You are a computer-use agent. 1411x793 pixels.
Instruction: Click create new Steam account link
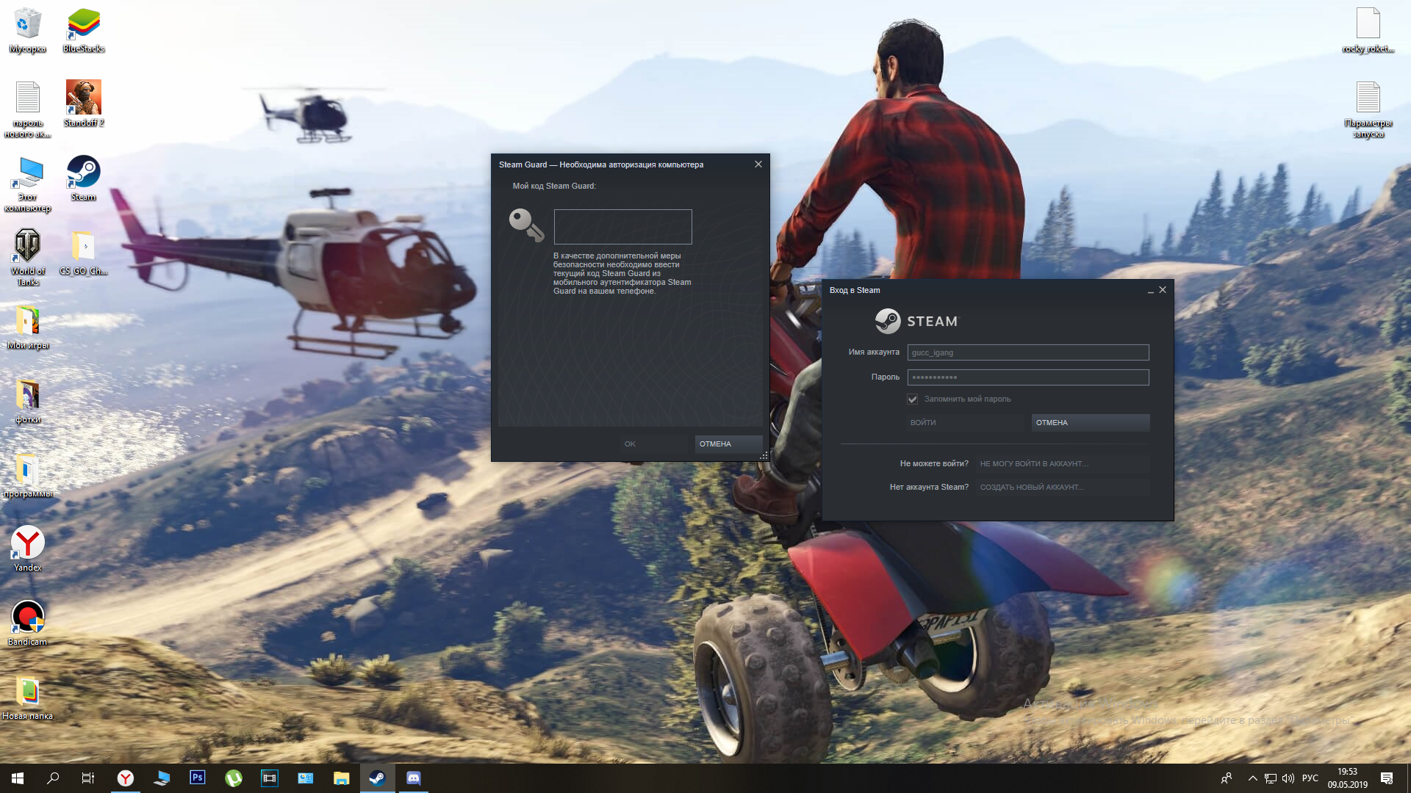[x=1030, y=486]
